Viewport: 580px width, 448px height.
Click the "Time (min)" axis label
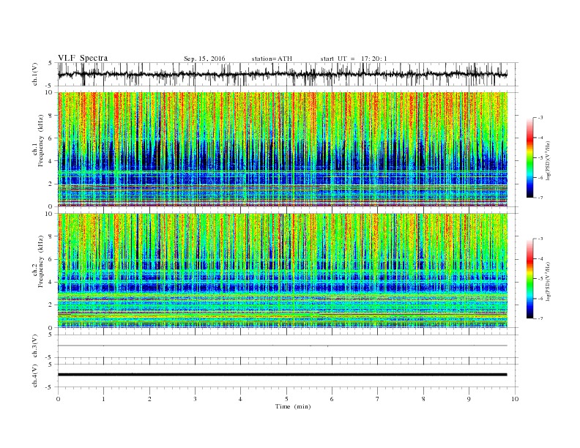293,406
